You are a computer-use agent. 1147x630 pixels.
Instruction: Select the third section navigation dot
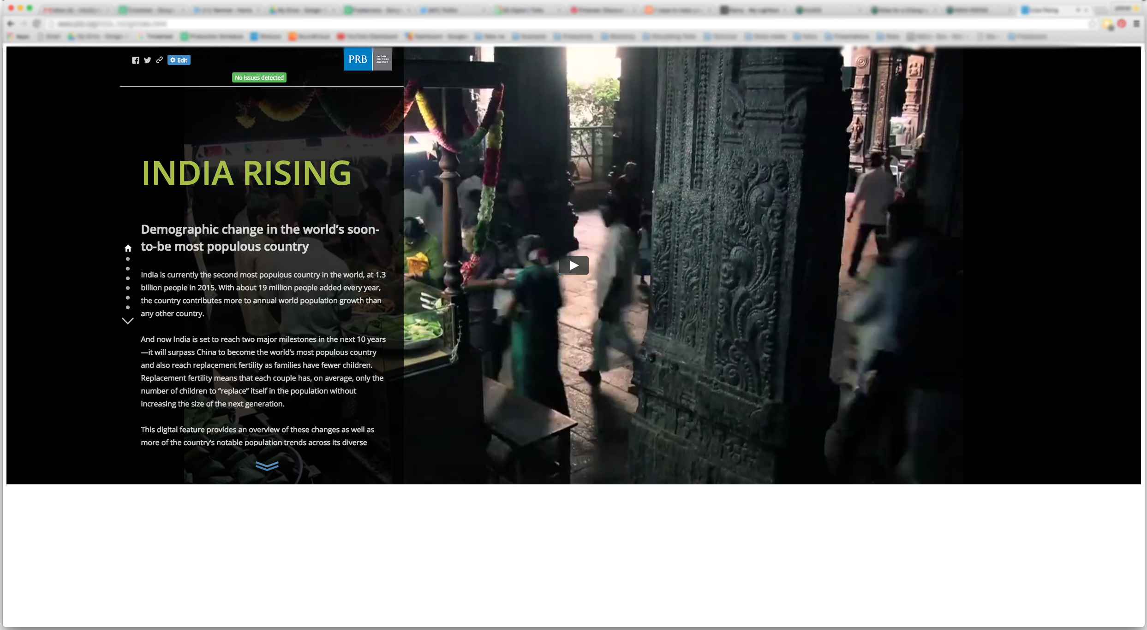(x=128, y=278)
